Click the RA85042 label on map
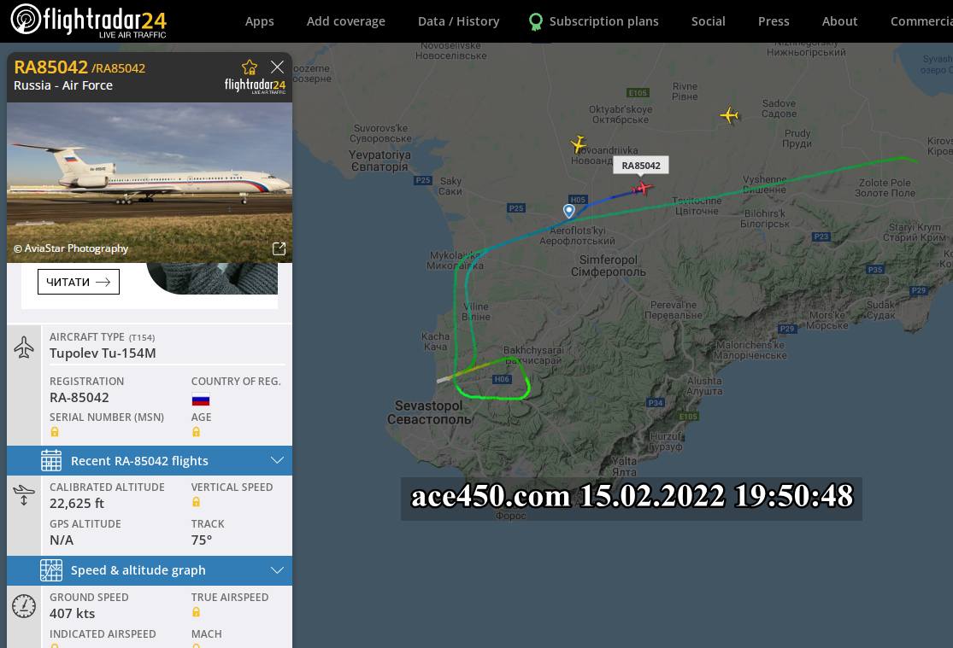Screen dimensions: 953x648 tap(641, 166)
